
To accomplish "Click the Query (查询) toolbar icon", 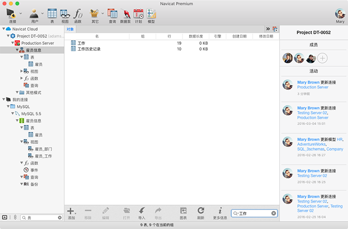I will click(112, 13).
